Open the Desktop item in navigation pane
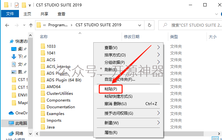The image size is (222, 140). pos(18,49)
